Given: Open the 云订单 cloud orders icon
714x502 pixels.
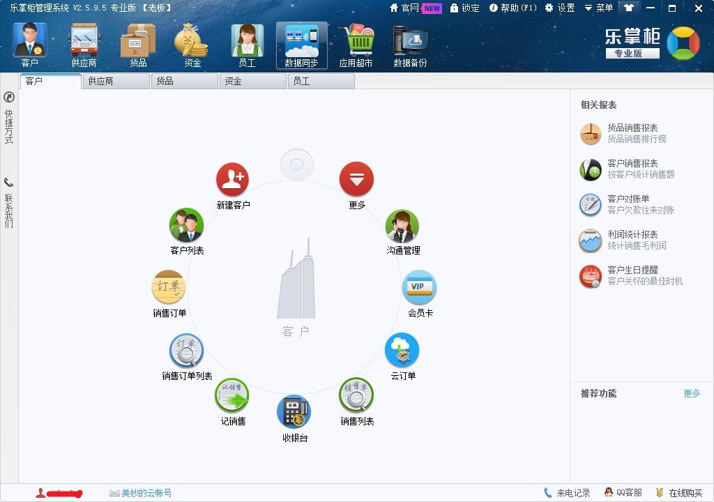Looking at the screenshot, I should [x=402, y=350].
